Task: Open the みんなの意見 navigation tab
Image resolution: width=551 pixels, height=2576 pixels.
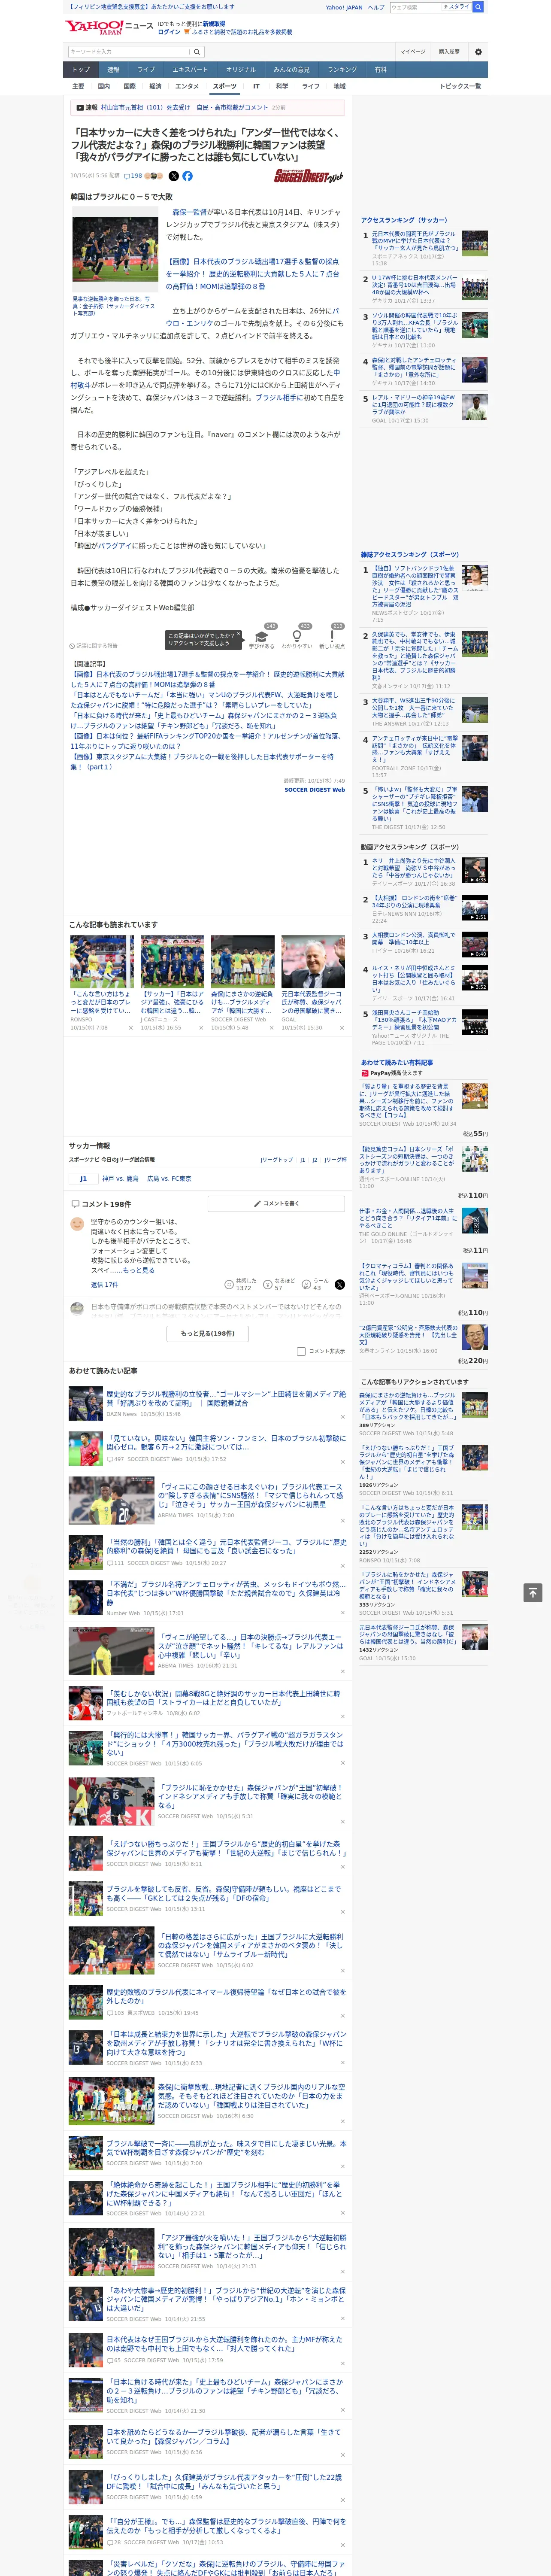Action: 292,70
